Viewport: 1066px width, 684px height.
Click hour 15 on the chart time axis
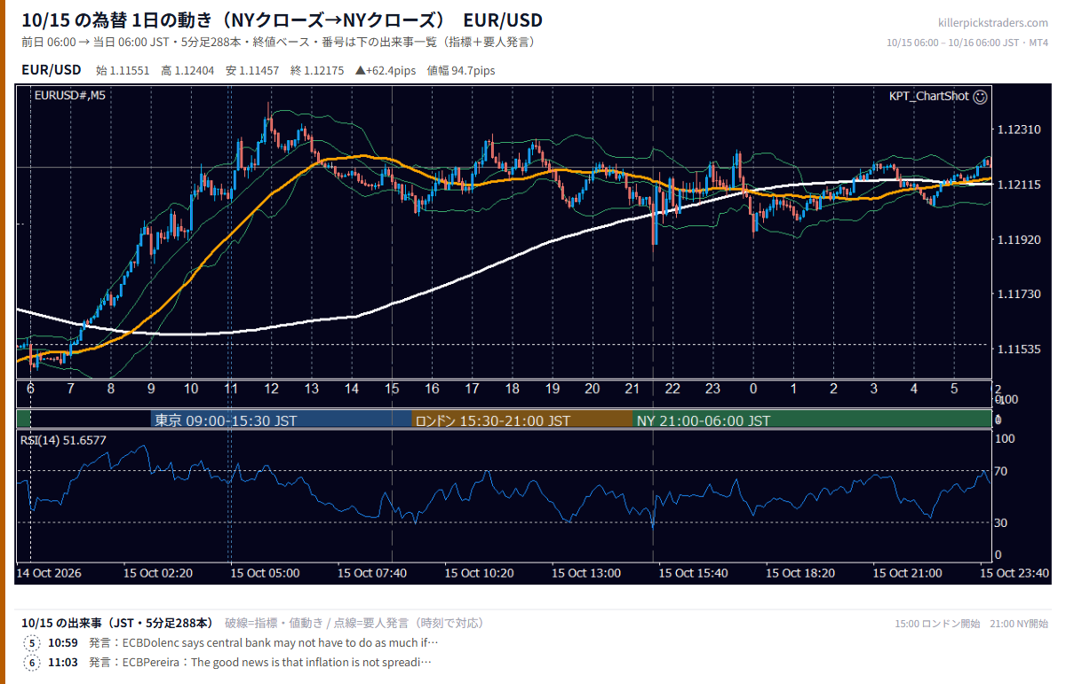pos(392,389)
